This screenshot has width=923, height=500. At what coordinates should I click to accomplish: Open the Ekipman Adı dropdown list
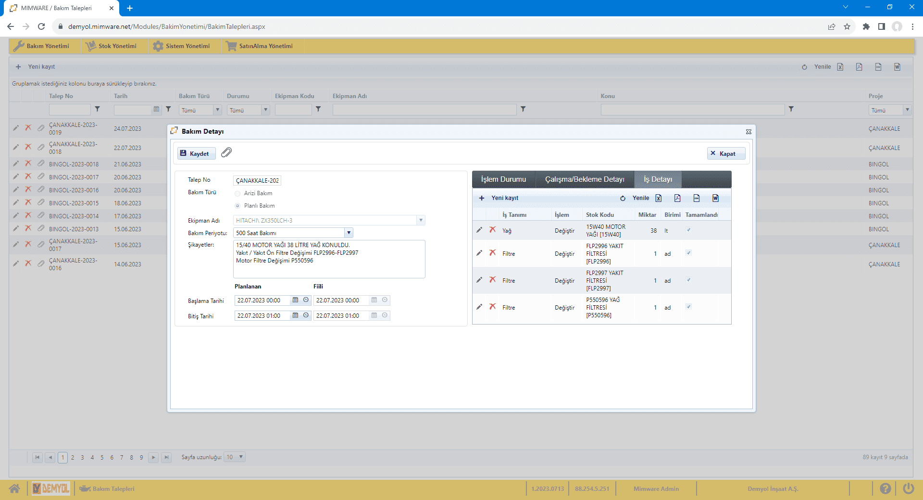421,221
